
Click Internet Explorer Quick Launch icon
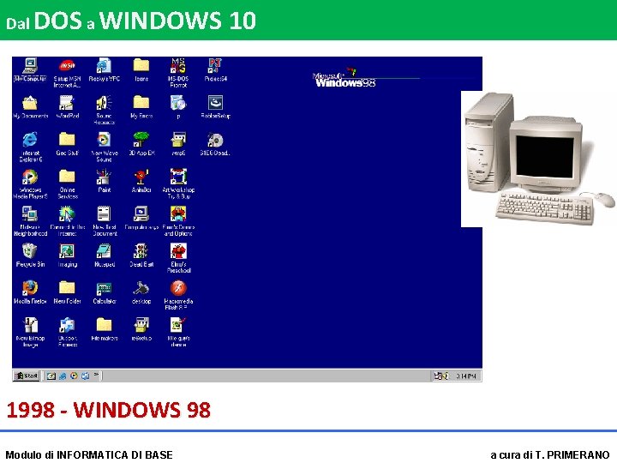pos(63,376)
